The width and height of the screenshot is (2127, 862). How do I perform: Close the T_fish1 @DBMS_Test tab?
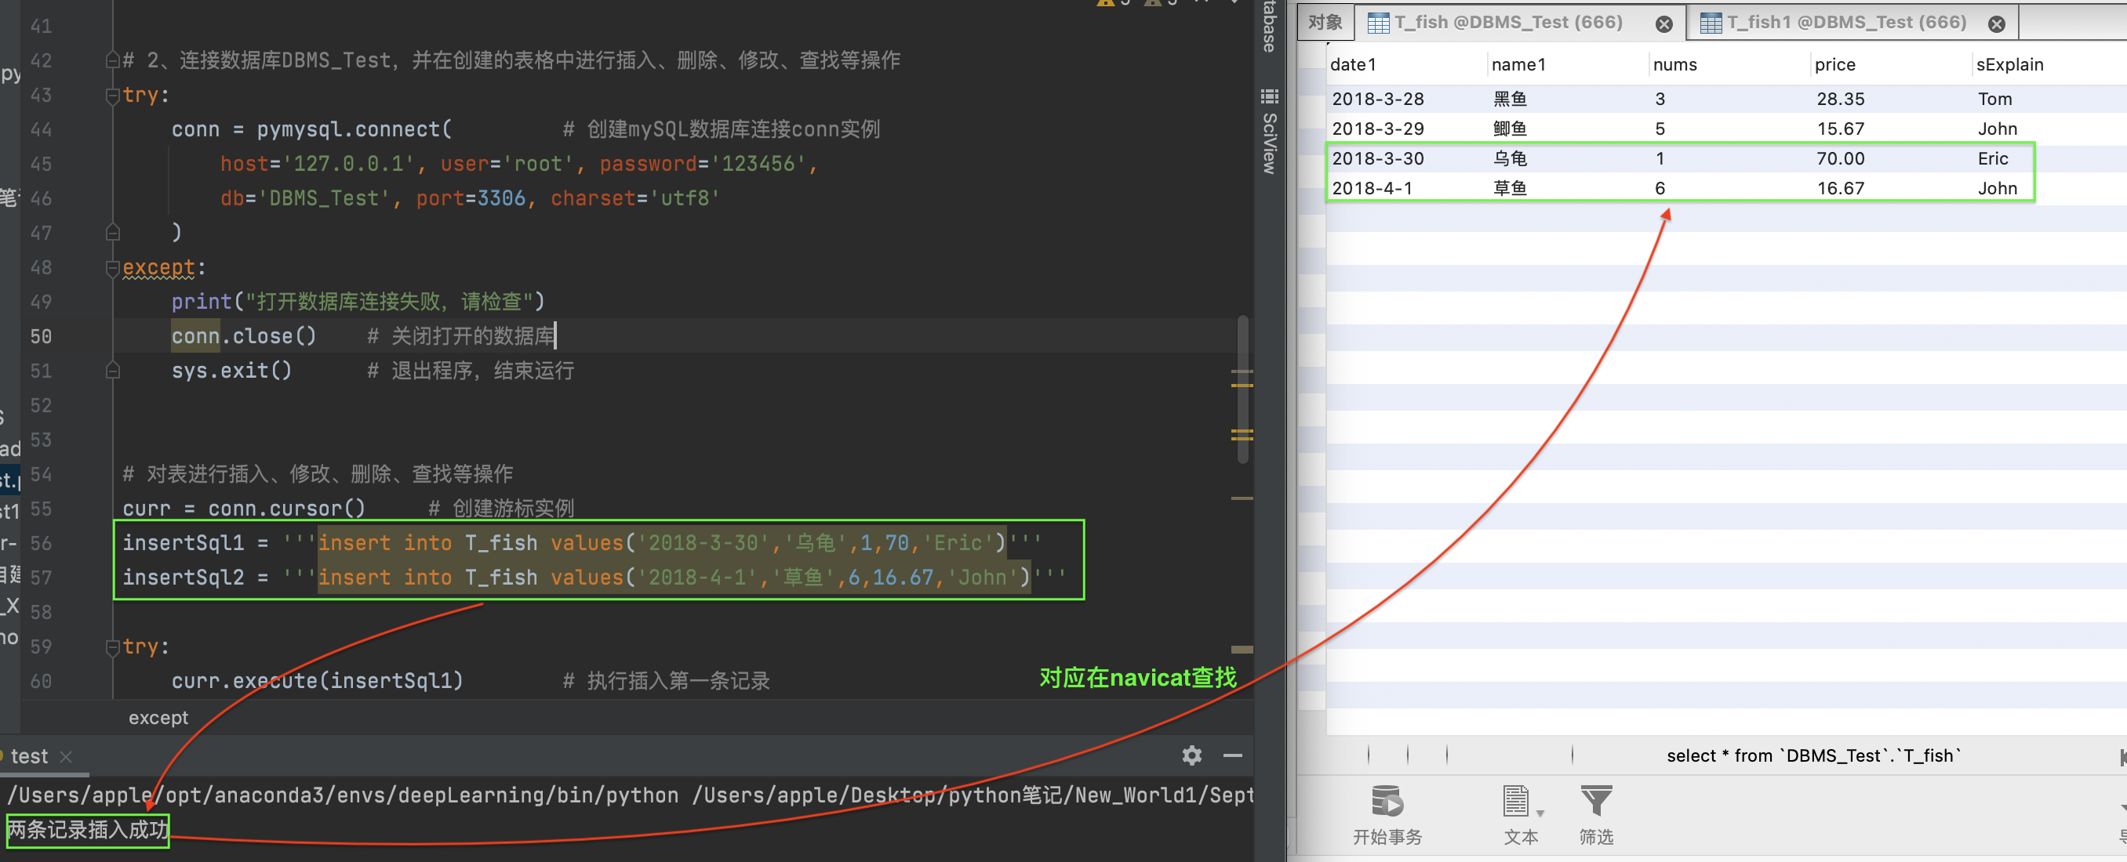coord(1997,24)
